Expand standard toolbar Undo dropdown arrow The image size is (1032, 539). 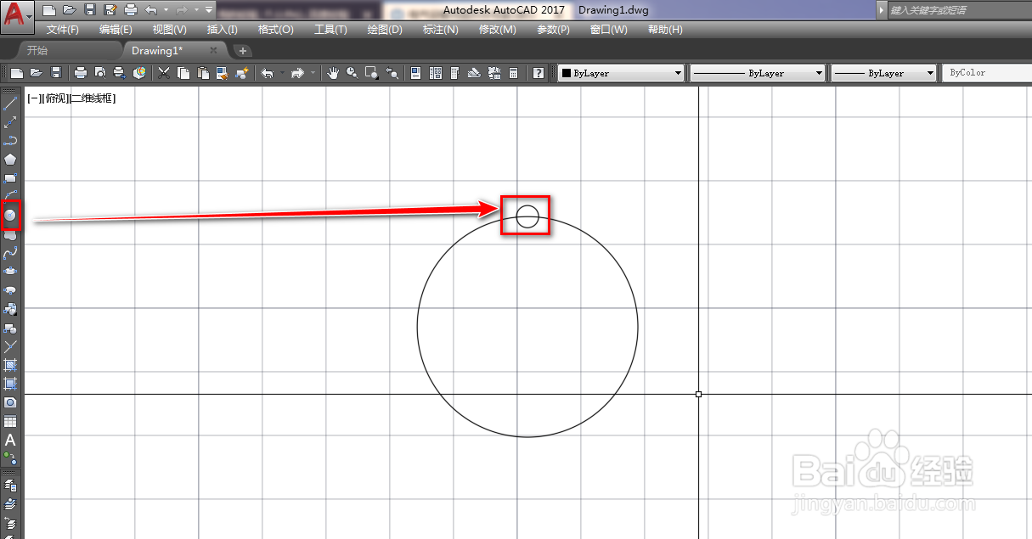(280, 73)
